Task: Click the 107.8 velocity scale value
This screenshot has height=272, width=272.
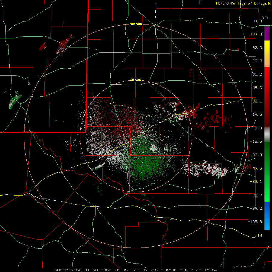Action: [x=256, y=34]
